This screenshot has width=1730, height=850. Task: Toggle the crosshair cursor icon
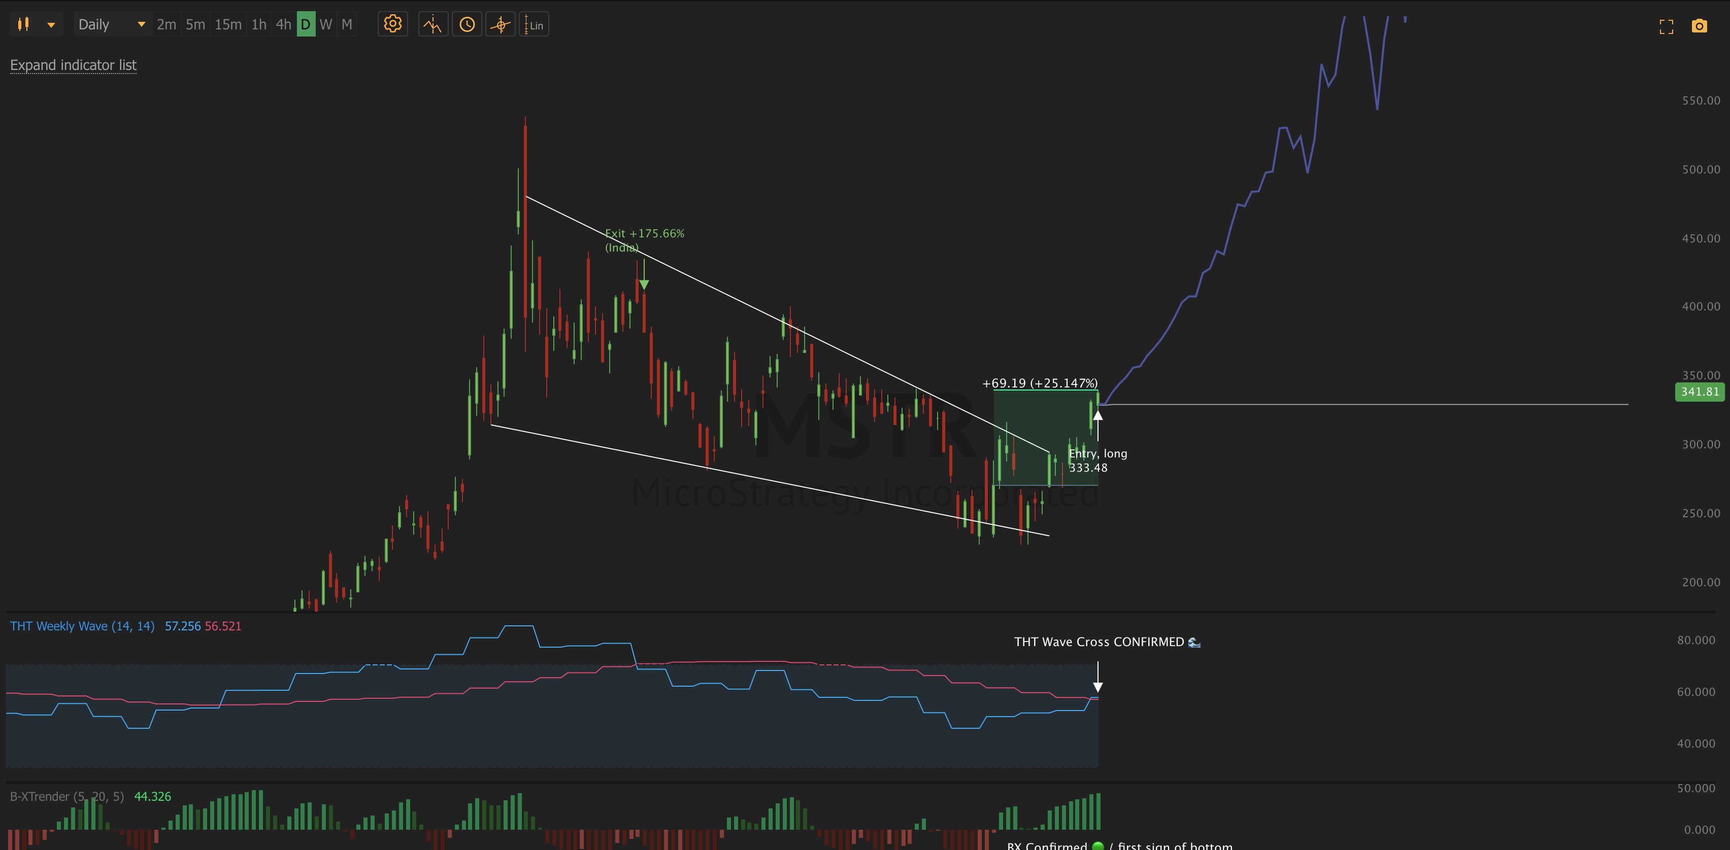pos(501,25)
